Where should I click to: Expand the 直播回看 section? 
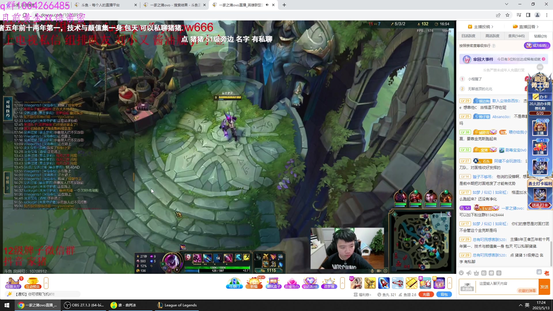(526, 26)
